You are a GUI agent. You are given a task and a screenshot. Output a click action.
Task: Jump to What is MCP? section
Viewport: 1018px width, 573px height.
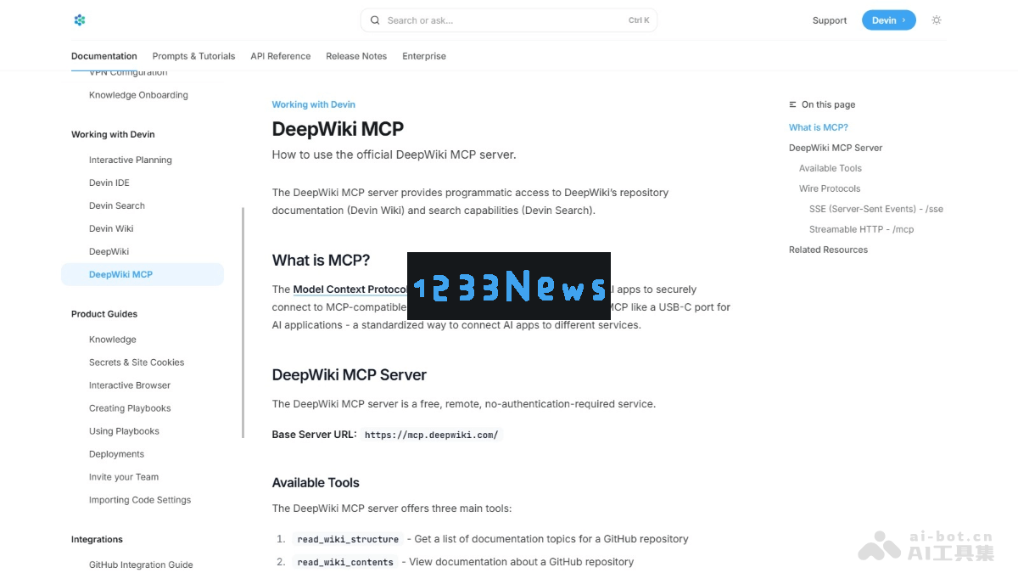click(819, 127)
